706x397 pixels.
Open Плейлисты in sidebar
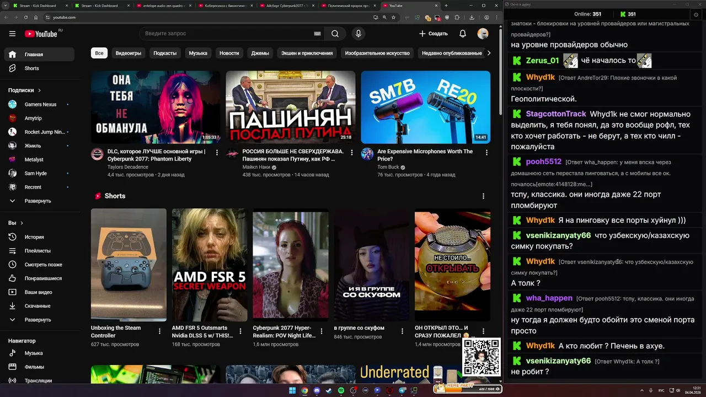pyautogui.click(x=39, y=251)
